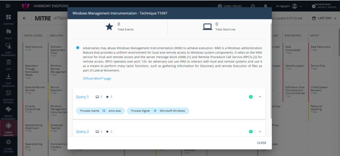Screen dimensions: 340x156
Task: Open Service Management in sidebar
Action: [8, 113]
